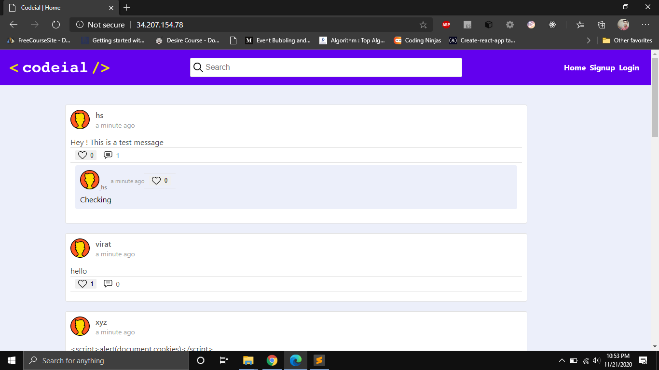Expand the hidden bookmarks chevron

[589, 40]
